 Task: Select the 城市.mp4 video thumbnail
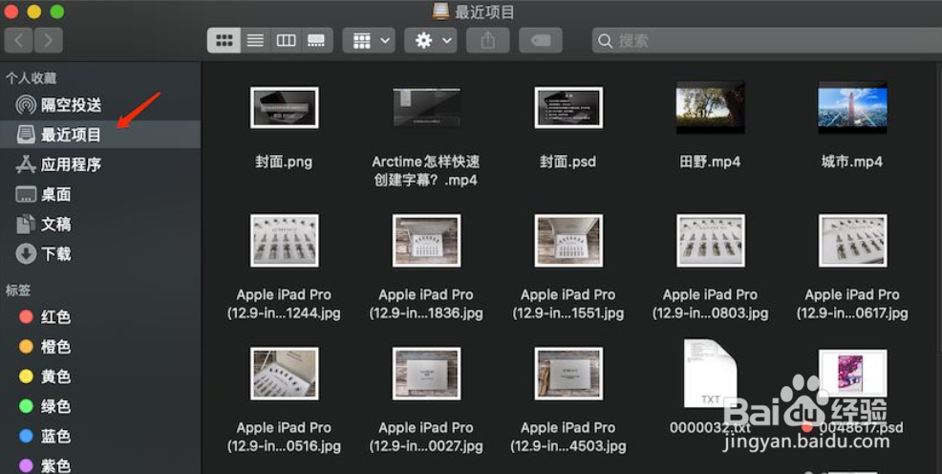click(852, 108)
